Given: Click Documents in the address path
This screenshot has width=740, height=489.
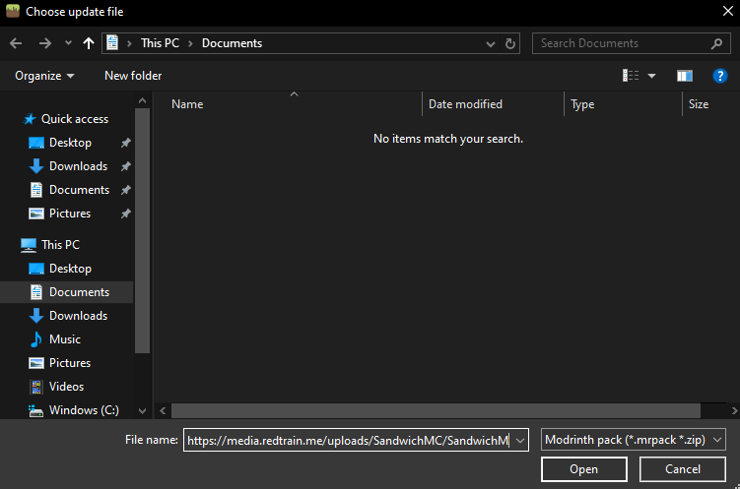Looking at the screenshot, I should [x=232, y=43].
